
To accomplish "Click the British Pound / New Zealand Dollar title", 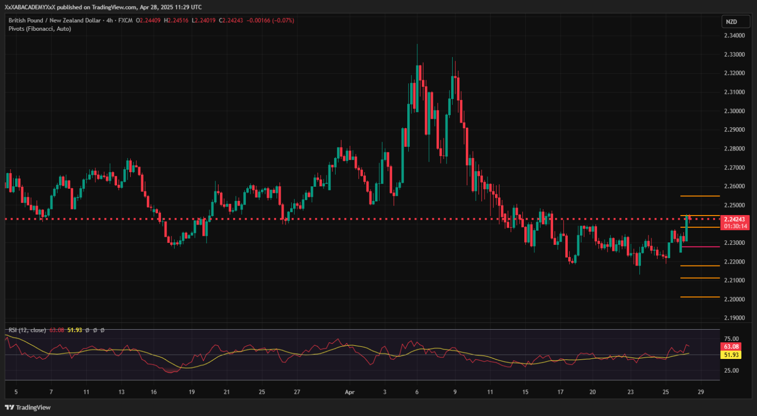I will pos(55,21).
